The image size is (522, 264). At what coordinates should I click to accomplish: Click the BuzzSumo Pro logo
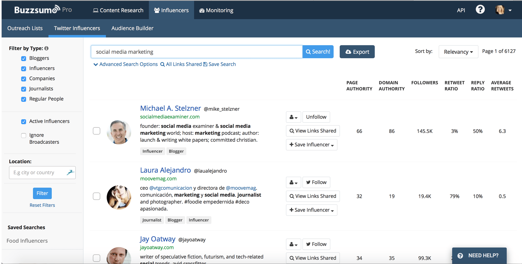pos(43,10)
